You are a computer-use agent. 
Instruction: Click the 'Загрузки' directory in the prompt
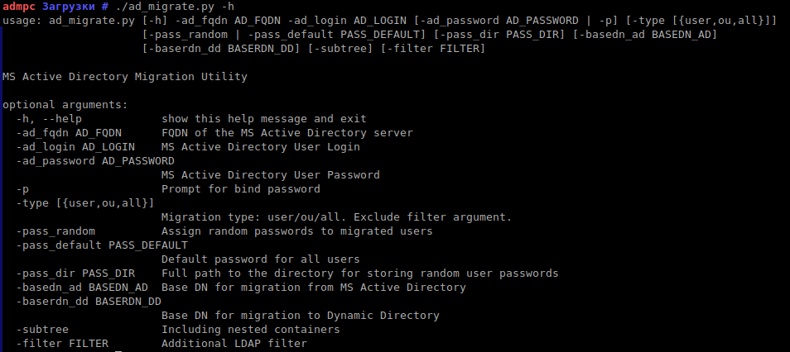(x=69, y=7)
